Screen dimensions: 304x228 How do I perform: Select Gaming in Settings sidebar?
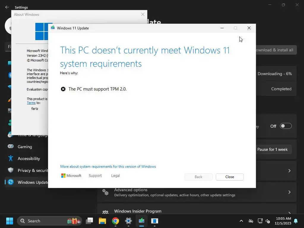(x=26, y=147)
